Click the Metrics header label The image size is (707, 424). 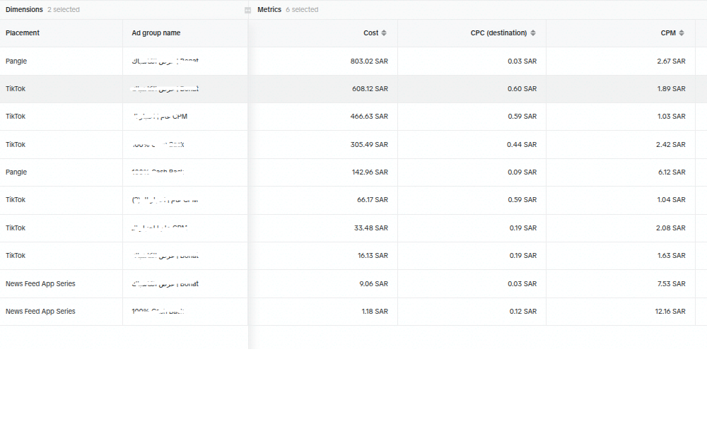point(269,9)
